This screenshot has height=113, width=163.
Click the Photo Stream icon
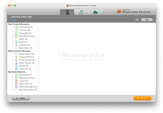[x=16, y=60]
